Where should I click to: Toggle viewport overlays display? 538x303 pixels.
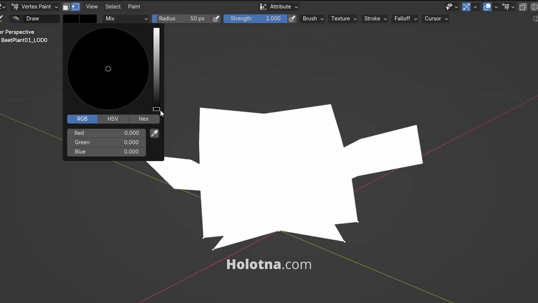487,7
